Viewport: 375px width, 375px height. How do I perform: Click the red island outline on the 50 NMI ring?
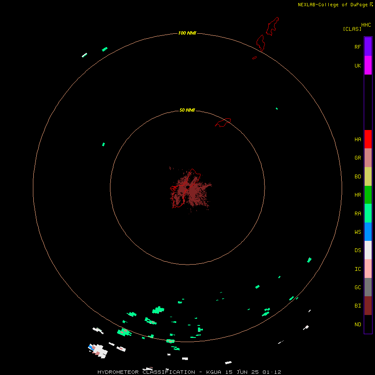(223, 122)
